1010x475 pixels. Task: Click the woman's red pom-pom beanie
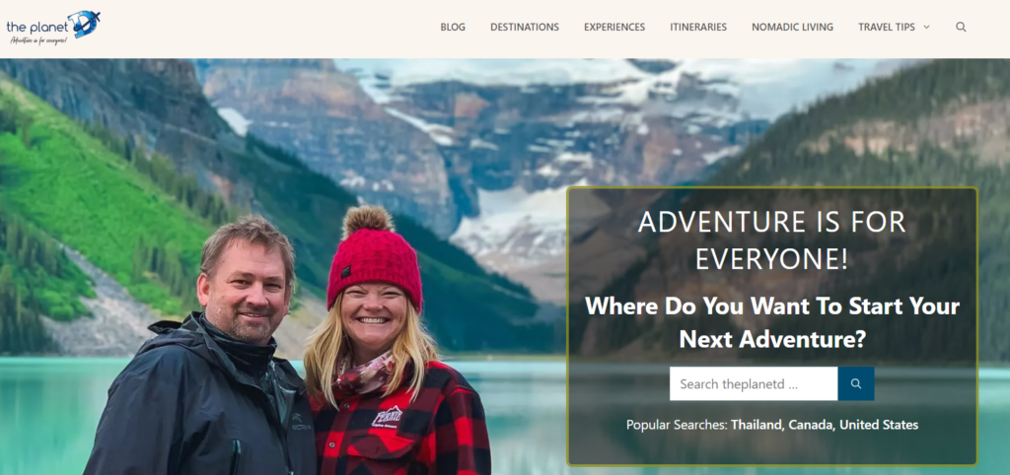(374, 259)
